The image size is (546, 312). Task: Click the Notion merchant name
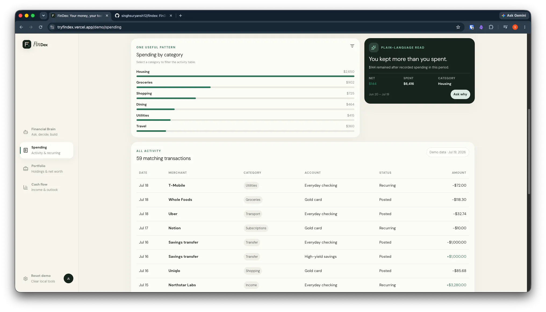174,228
